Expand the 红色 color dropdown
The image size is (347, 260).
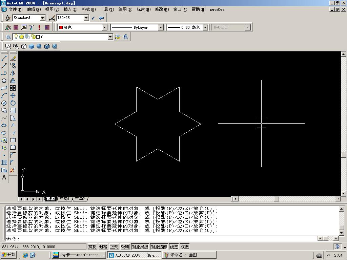tap(104, 27)
